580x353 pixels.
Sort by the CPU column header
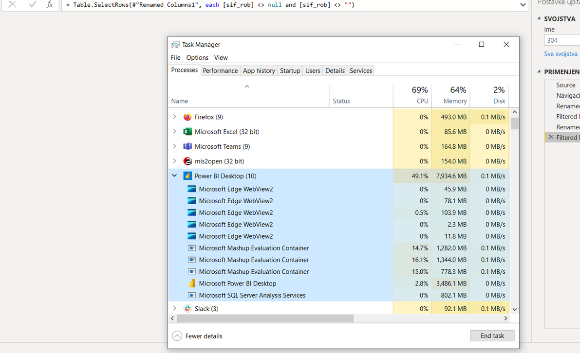[412, 96]
